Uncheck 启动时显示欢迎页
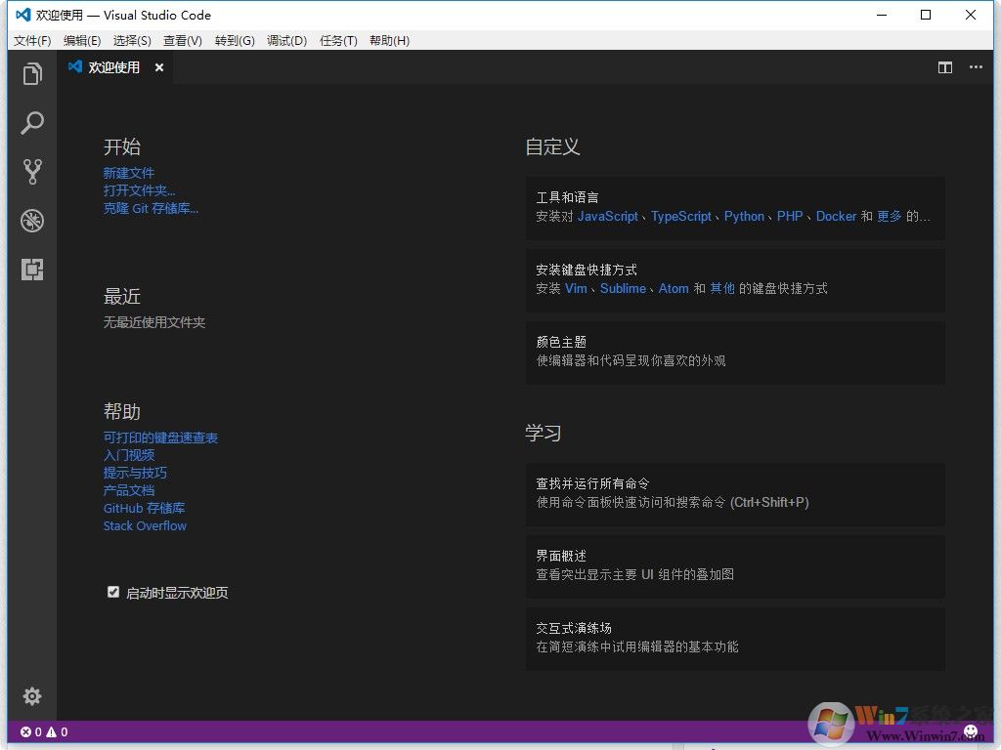This screenshot has width=1001, height=750. (x=114, y=592)
